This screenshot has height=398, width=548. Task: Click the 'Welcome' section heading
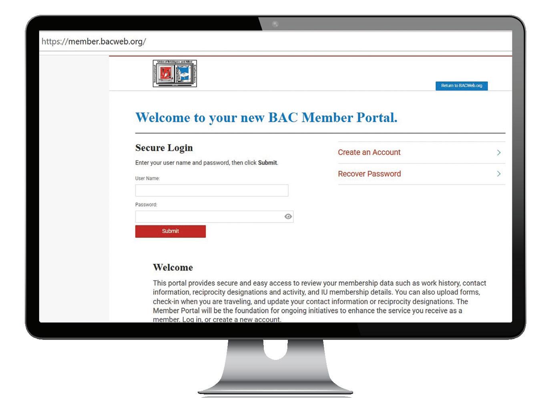tap(173, 267)
